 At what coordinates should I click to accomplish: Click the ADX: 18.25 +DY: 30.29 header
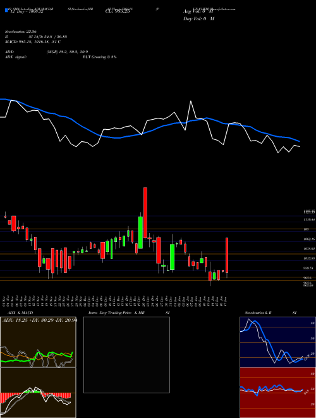coord(39,320)
